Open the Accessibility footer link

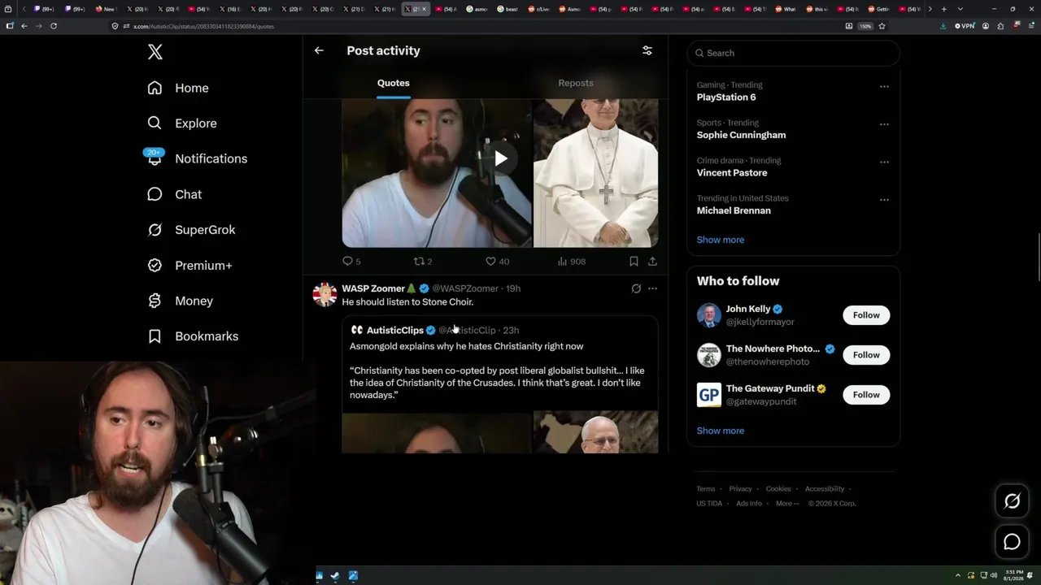click(825, 489)
